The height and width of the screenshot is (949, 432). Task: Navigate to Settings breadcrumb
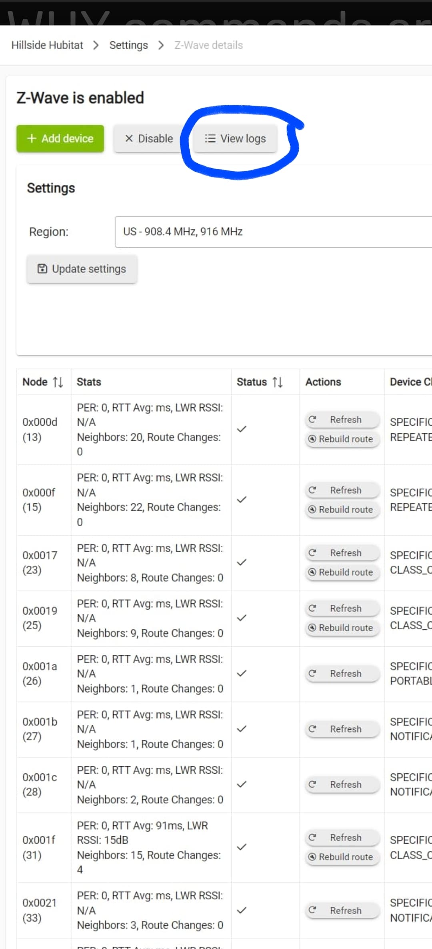(128, 45)
